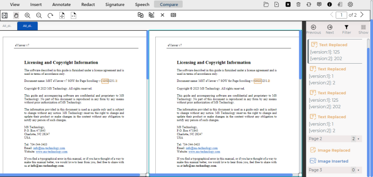Screen dimensions: 373x177
Task: Zoom out with the magnifier minus icon
Action: pyautogui.click(x=39, y=16)
